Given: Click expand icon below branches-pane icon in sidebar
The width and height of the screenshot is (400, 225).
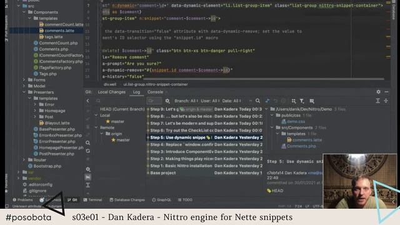Looking at the screenshot, I should pos(87,185).
